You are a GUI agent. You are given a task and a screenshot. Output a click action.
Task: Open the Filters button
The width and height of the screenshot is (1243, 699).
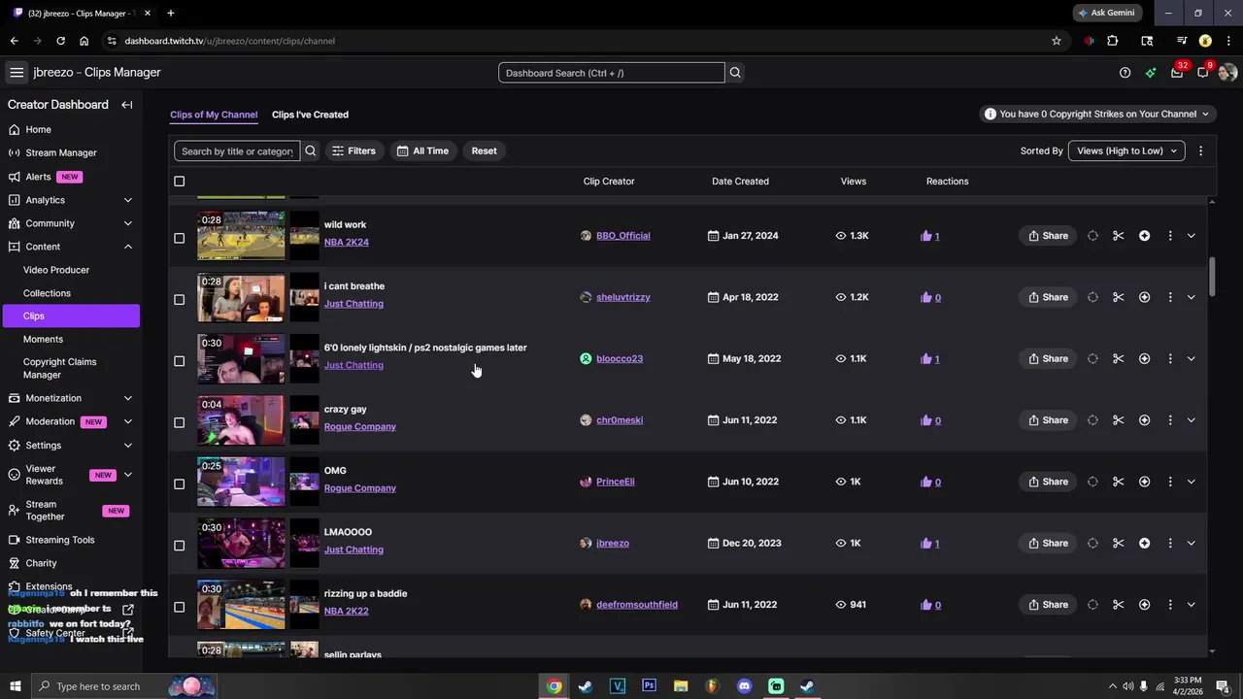(353, 150)
